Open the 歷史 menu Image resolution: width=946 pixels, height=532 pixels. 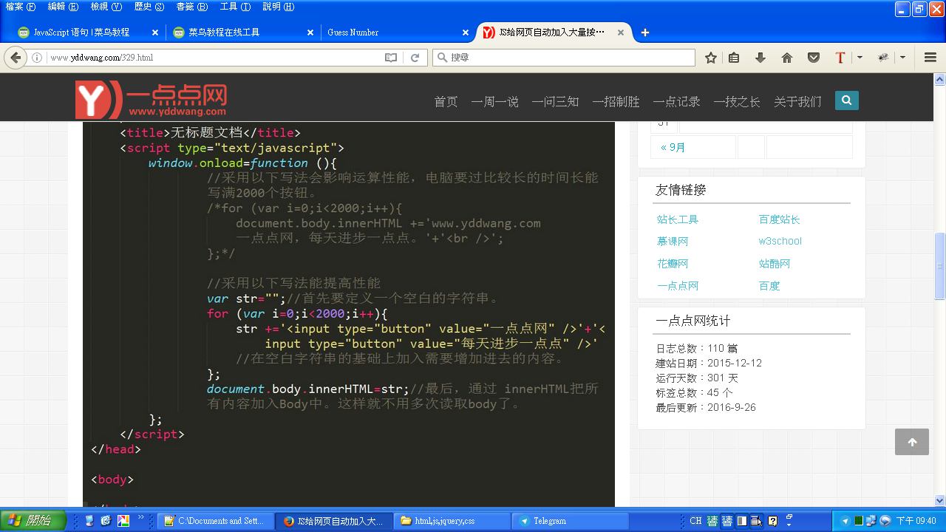click(x=149, y=7)
